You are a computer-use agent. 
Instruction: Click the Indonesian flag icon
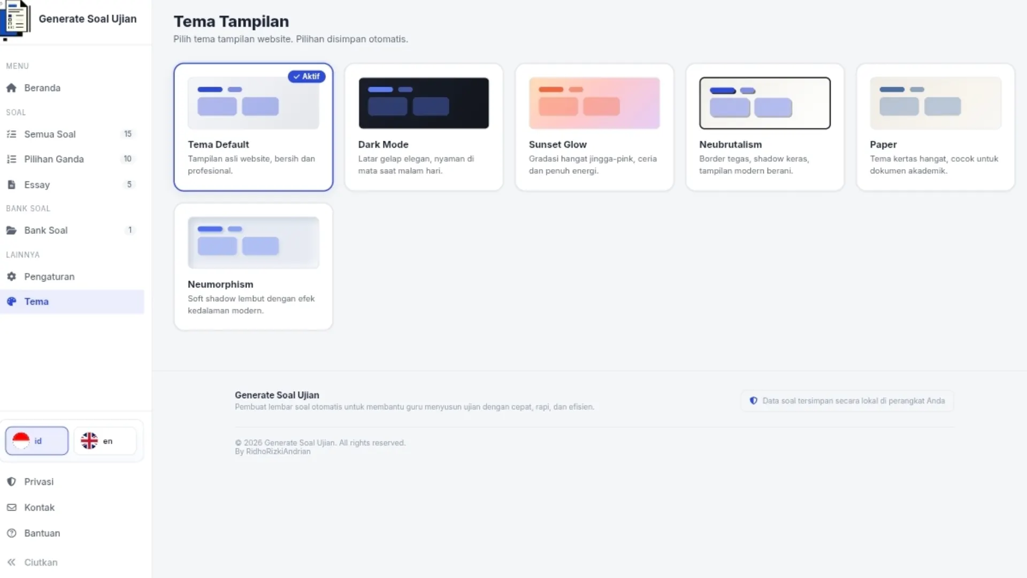coord(21,440)
